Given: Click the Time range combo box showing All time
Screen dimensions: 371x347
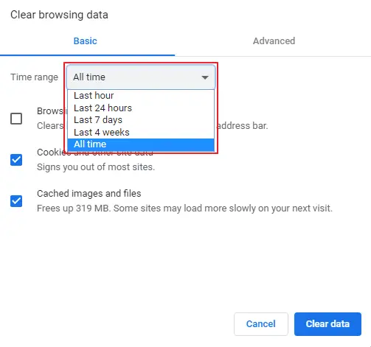Looking at the screenshot, I should click(141, 77).
